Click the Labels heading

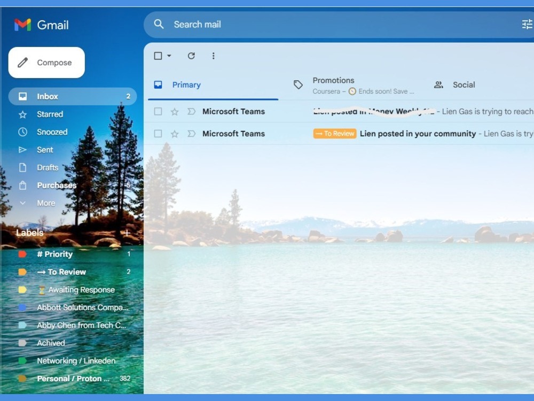click(x=29, y=233)
